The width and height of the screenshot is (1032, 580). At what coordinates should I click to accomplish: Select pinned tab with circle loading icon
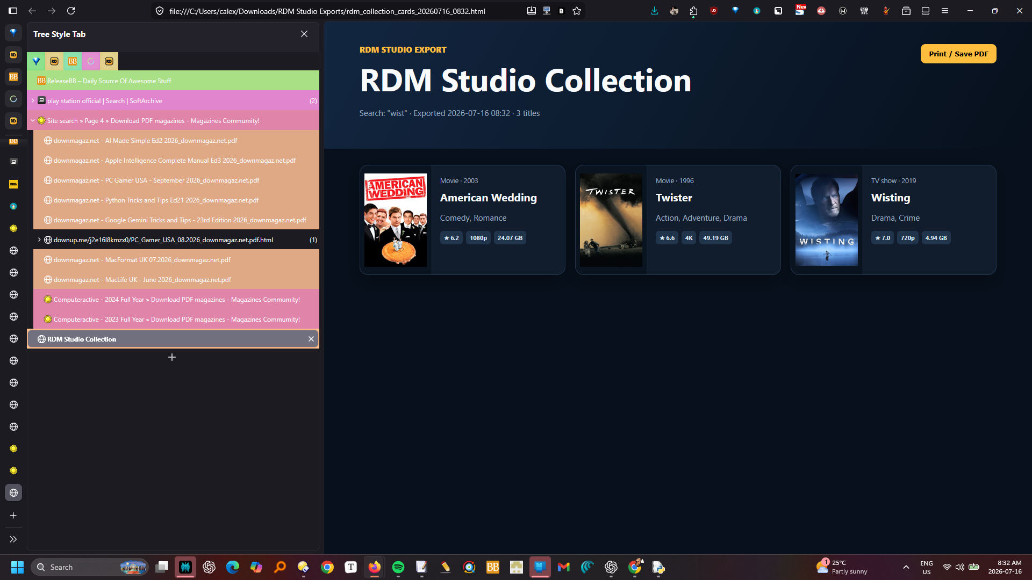[x=91, y=61]
